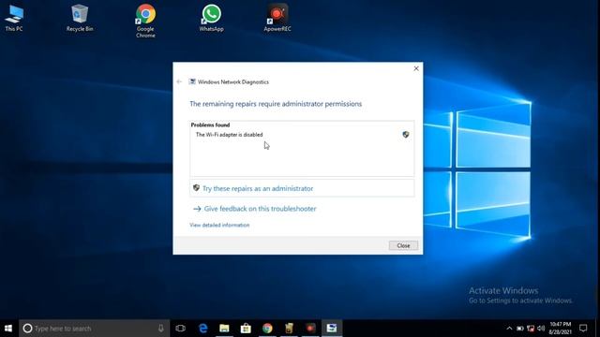Click the volume speaker tray icon
600x337 pixels.
541,329
